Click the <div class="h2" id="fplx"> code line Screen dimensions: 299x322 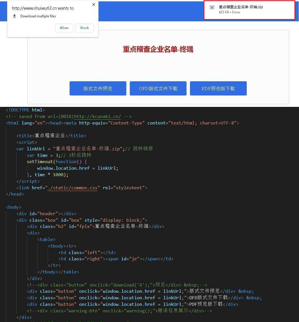click(95, 226)
